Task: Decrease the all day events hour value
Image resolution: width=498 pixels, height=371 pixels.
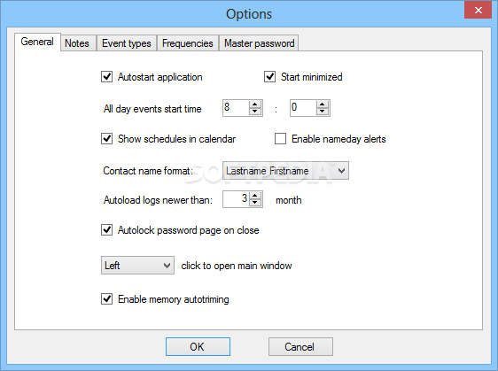Action: coord(254,112)
